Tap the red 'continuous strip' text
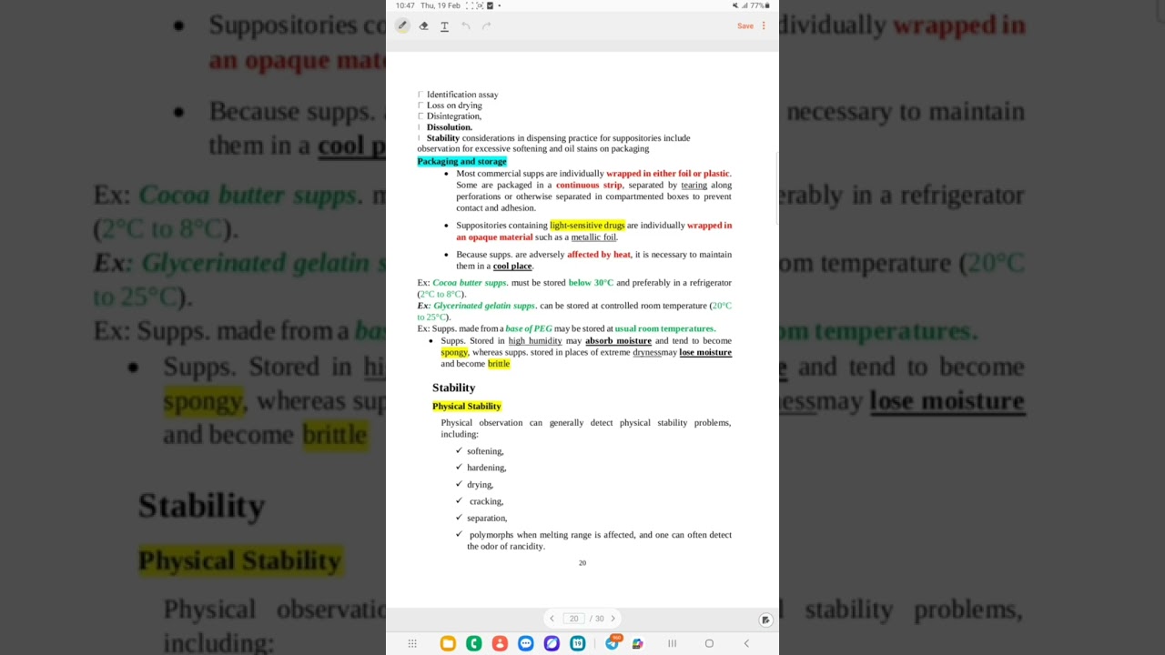The image size is (1165, 655). [589, 185]
